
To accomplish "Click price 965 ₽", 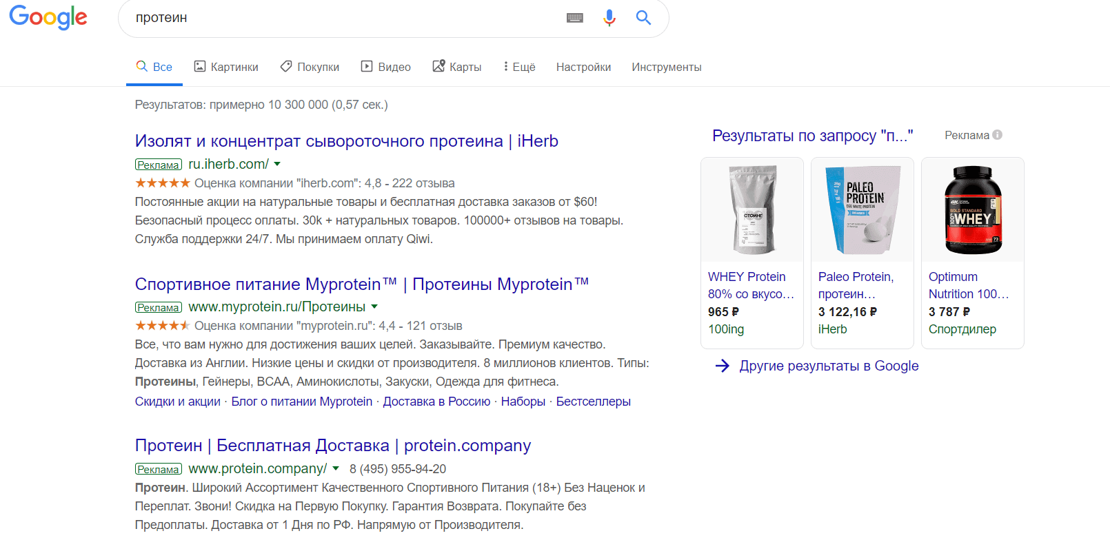I will pyautogui.click(x=723, y=312).
